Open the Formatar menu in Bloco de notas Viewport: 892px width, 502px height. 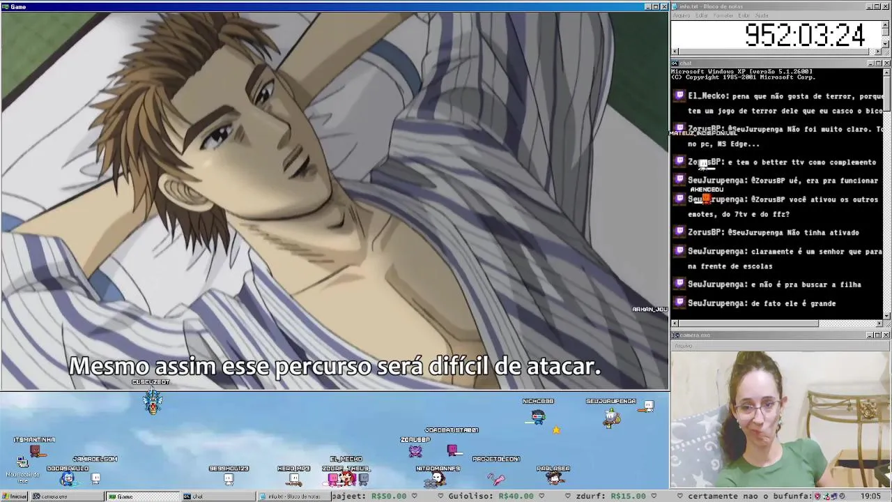723,15
